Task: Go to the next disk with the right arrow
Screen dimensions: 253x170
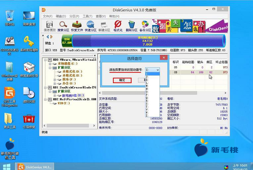Action: (51, 37)
